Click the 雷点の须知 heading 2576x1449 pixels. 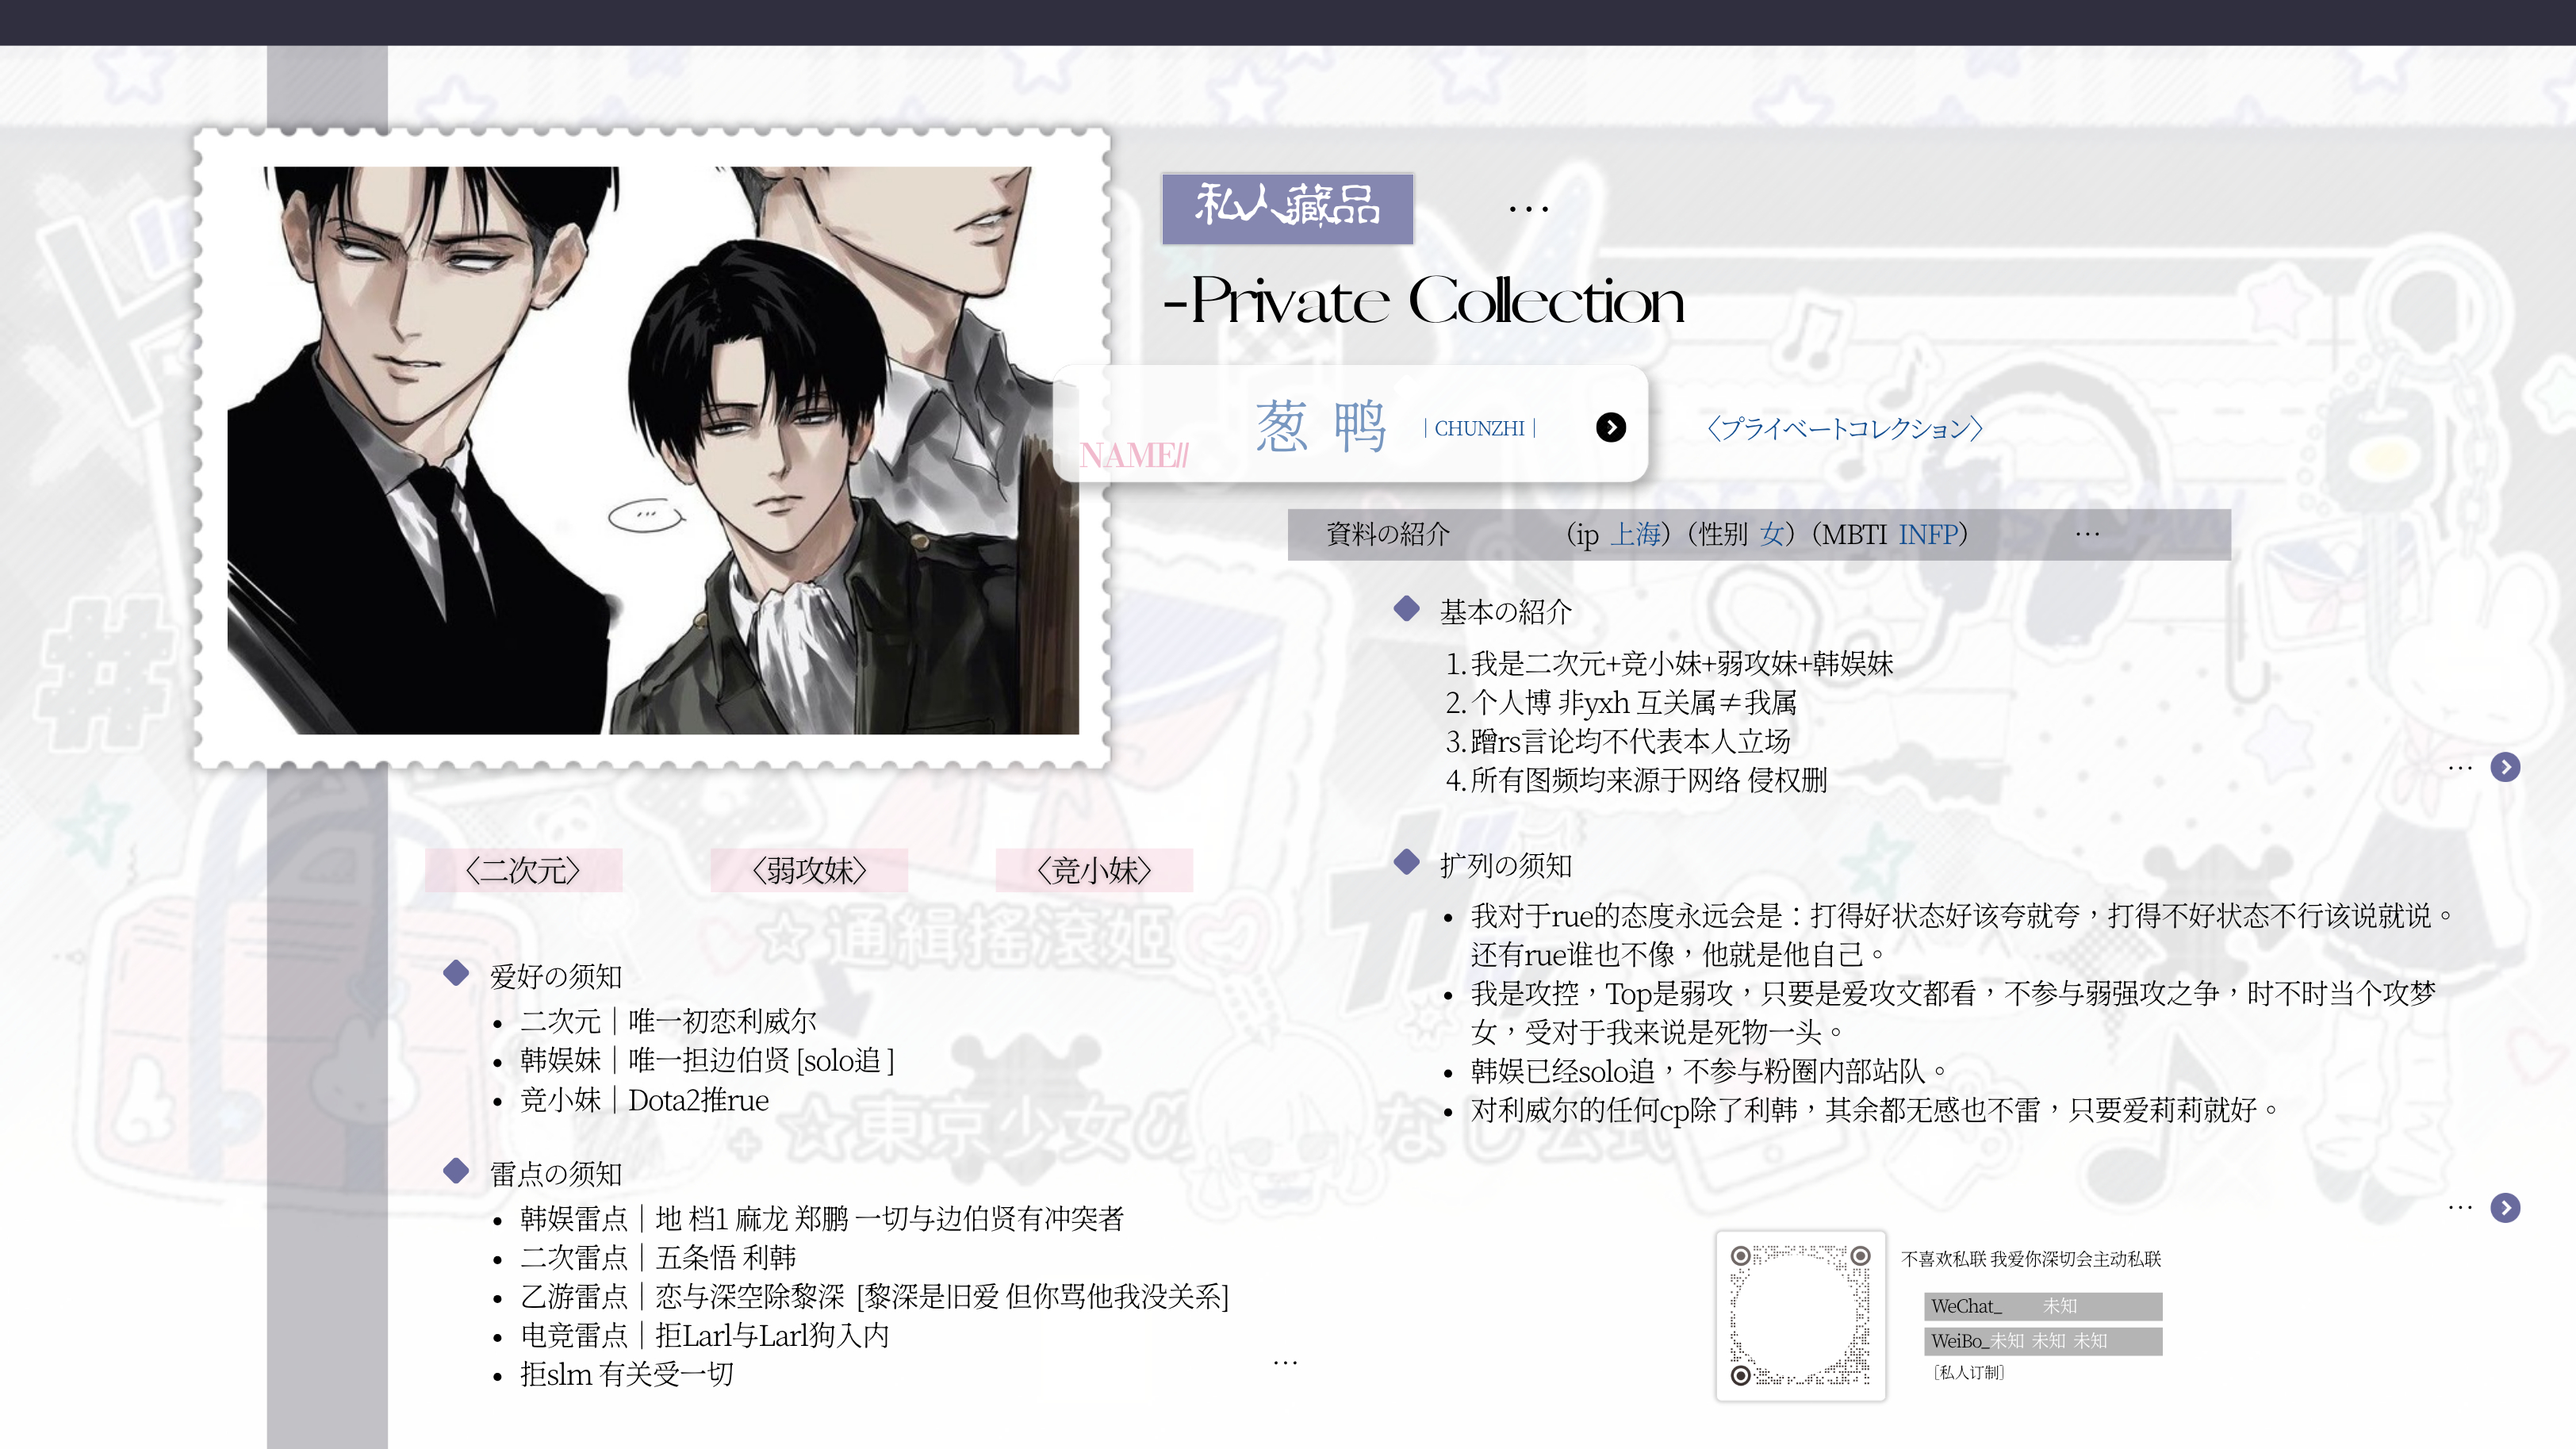tap(555, 1174)
